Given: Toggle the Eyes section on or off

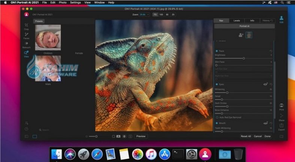Looking at the screenshot, I should tap(216, 85).
